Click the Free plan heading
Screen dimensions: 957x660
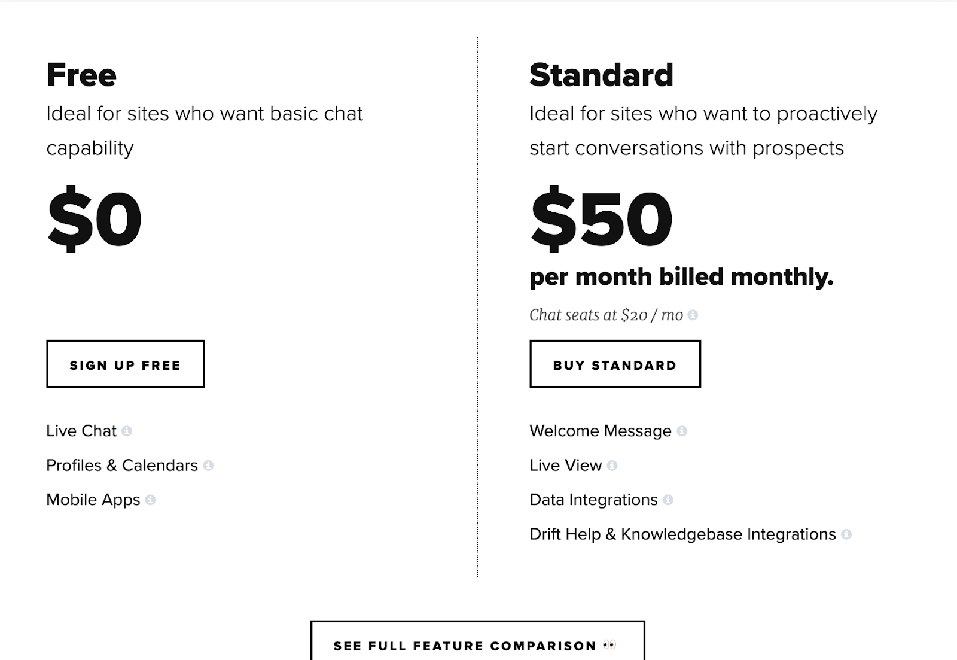pos(81,75)
